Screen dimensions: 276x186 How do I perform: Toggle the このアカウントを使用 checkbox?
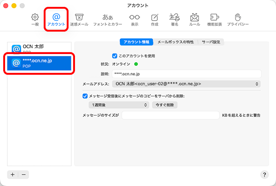tap(115, 56)
